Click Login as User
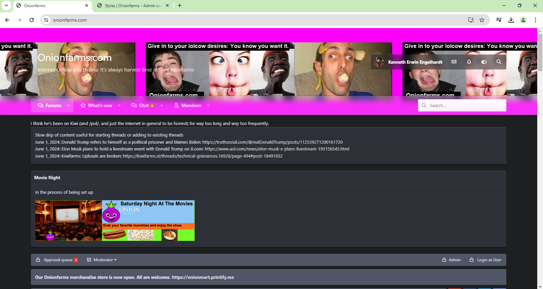 (x=486, y=260)
